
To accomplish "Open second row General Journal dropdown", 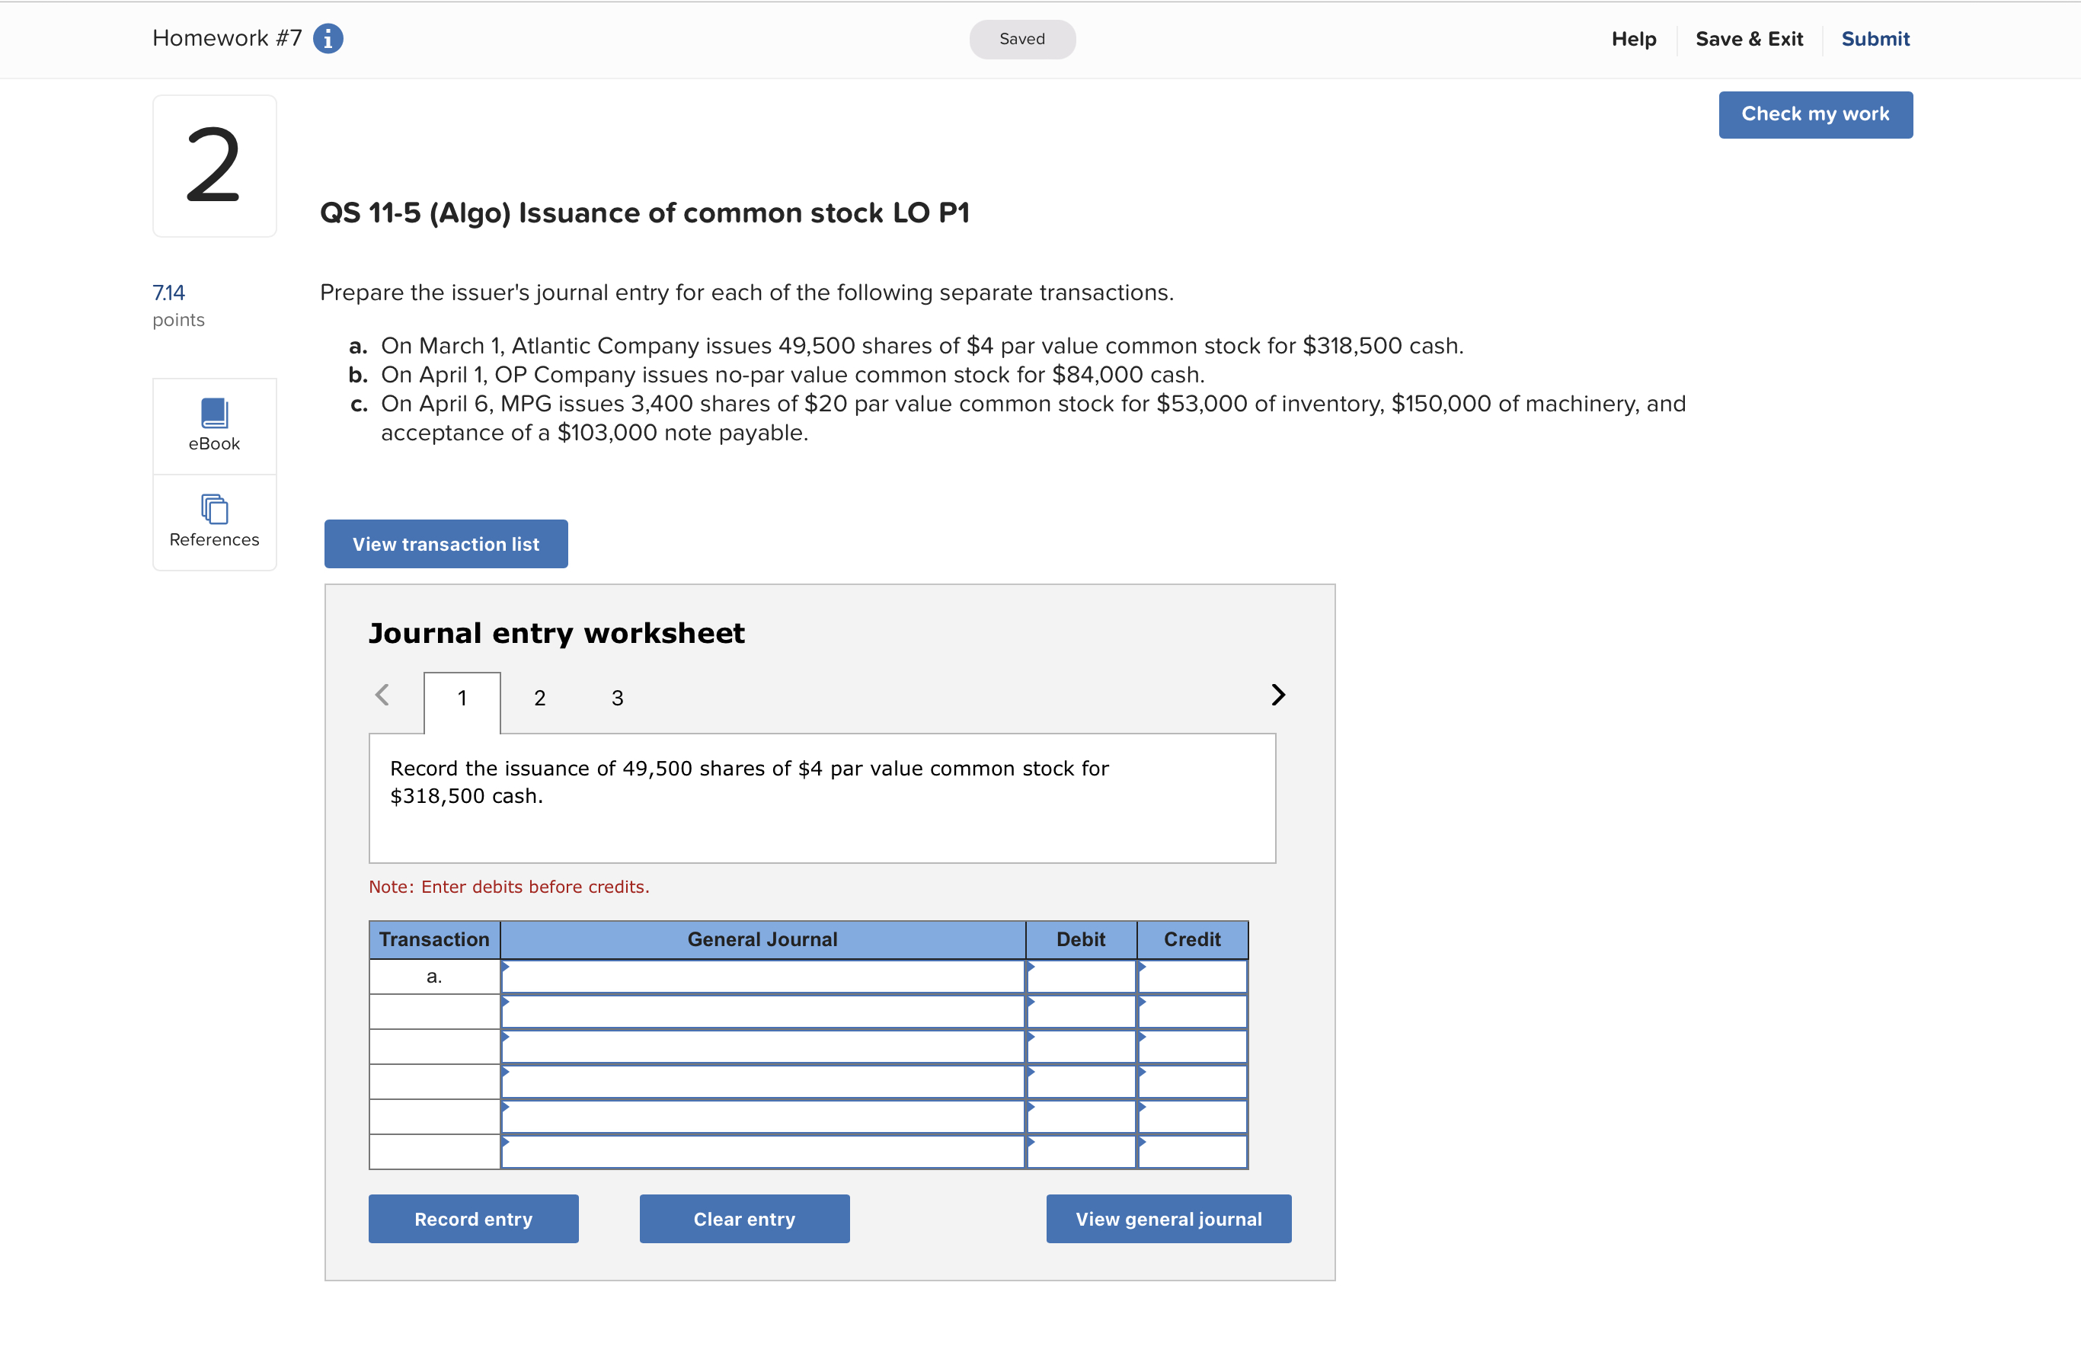I will coord(762,1012).
